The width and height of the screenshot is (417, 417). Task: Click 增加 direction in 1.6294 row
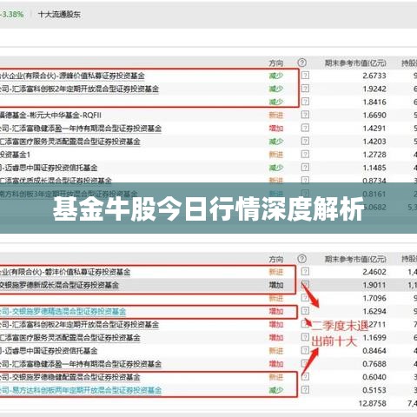point(276,312)
